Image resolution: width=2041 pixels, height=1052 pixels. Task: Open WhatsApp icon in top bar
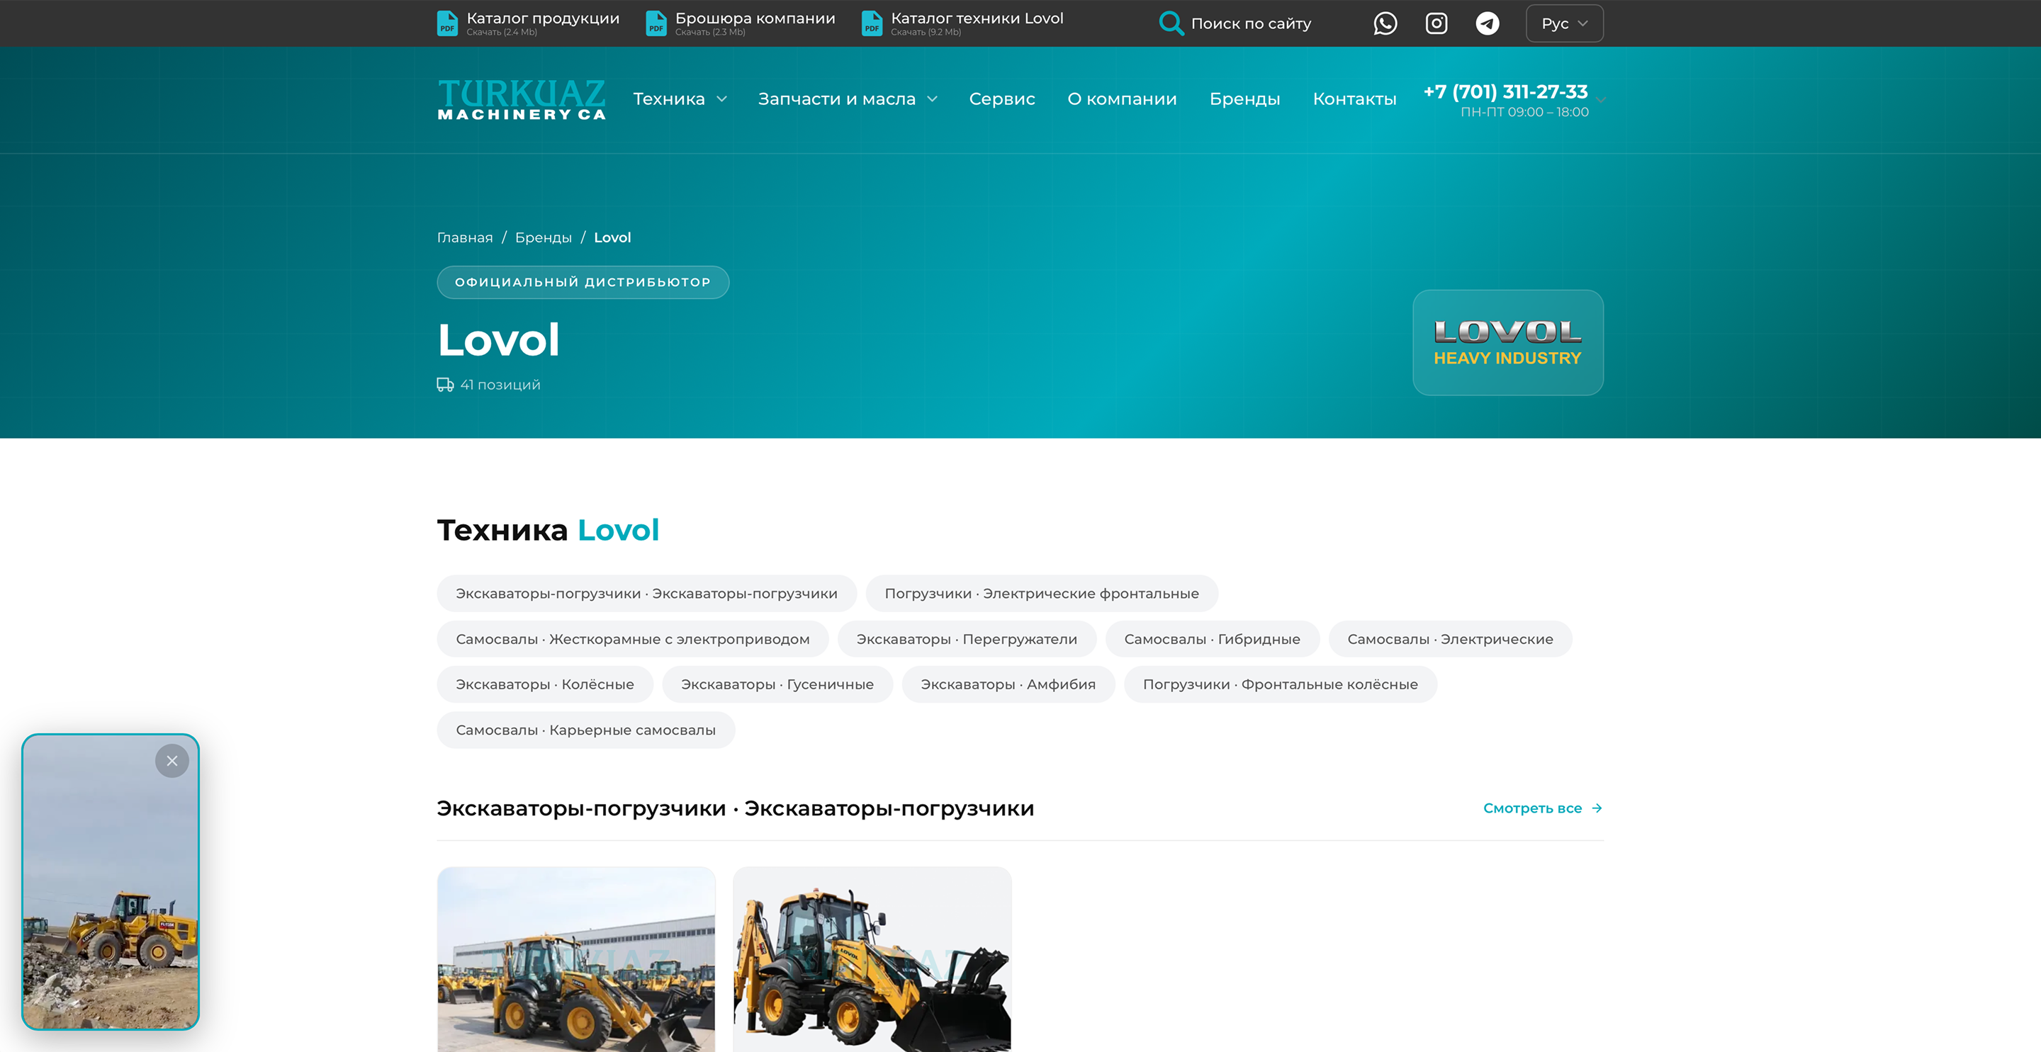(x=1385, y=23)
